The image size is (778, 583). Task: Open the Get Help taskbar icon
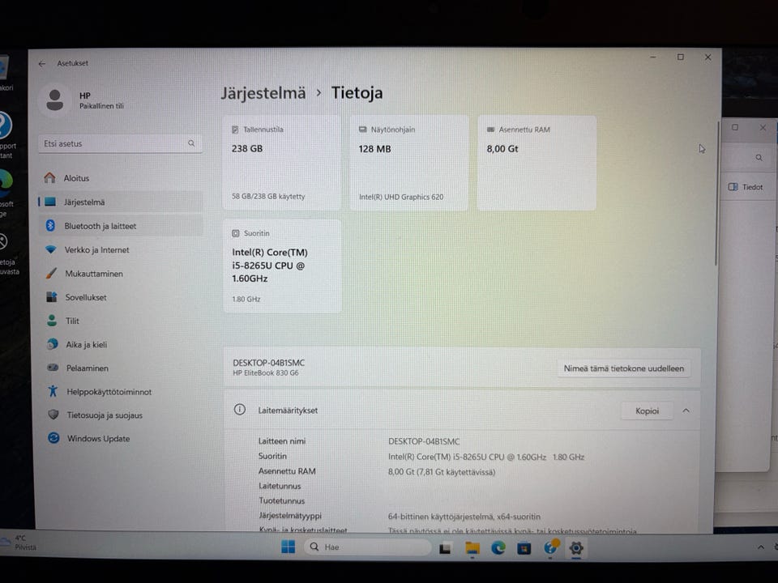(x=550, y=547)
